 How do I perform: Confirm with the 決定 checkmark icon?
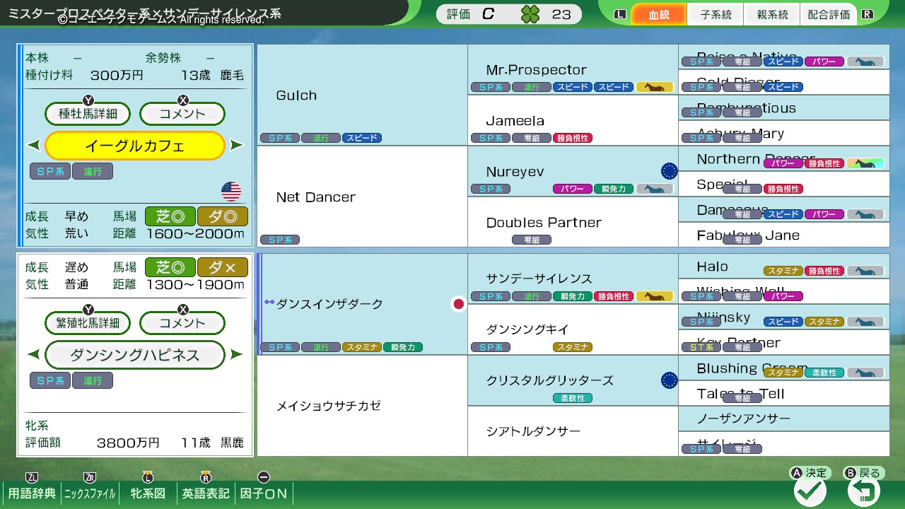[x=810, y=491]
